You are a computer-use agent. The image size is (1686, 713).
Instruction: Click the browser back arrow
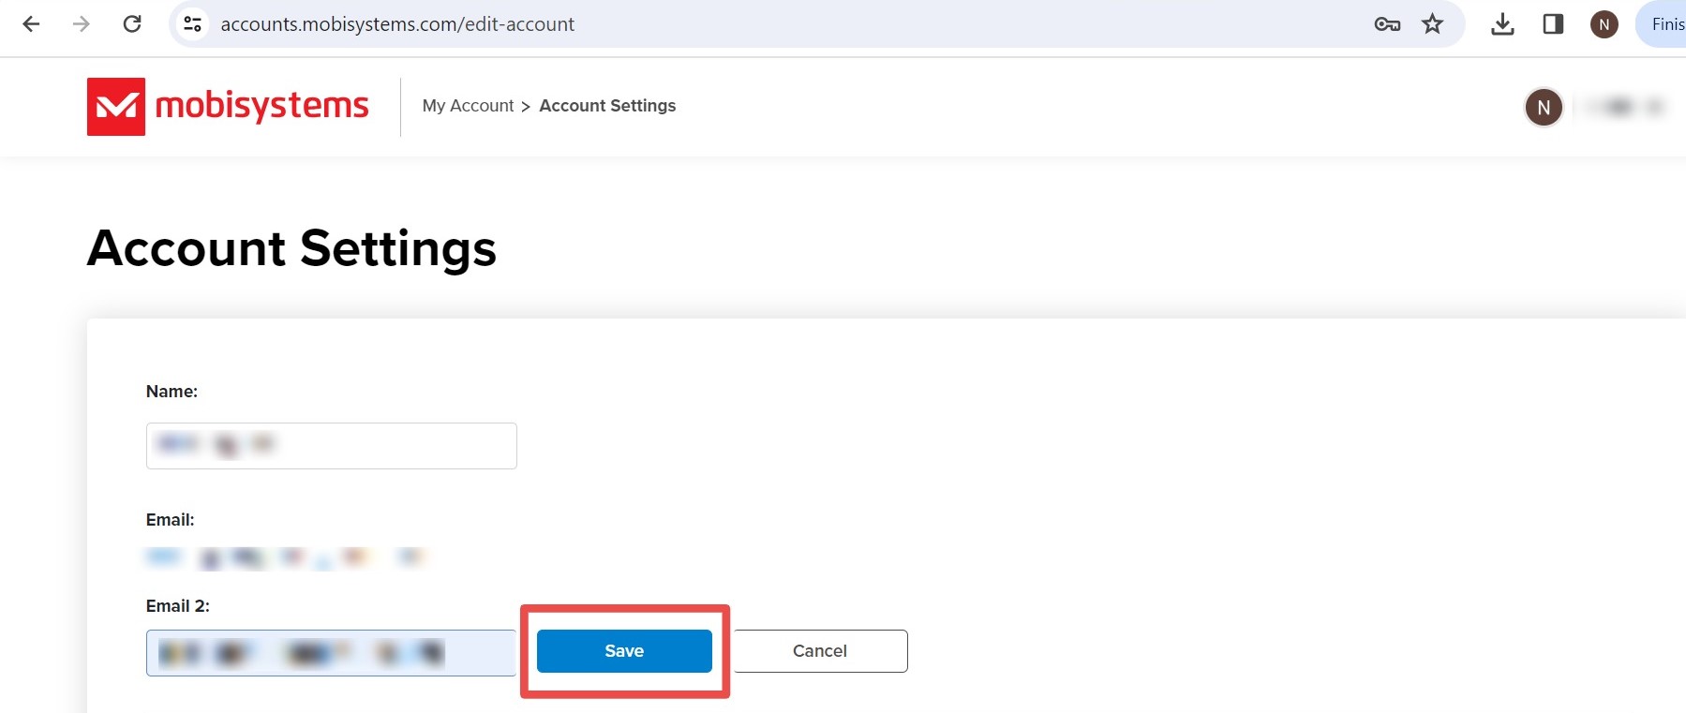(x=31, y=24)
